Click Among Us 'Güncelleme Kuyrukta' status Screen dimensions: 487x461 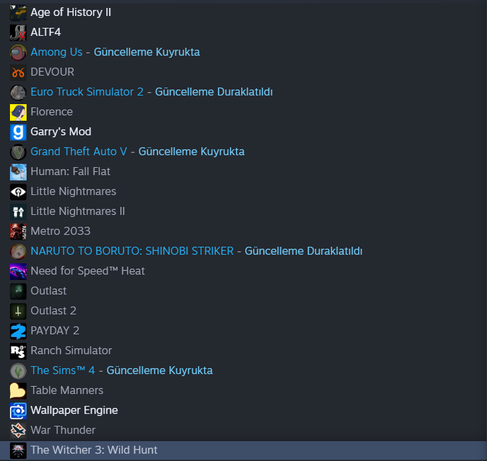point(147,52)
